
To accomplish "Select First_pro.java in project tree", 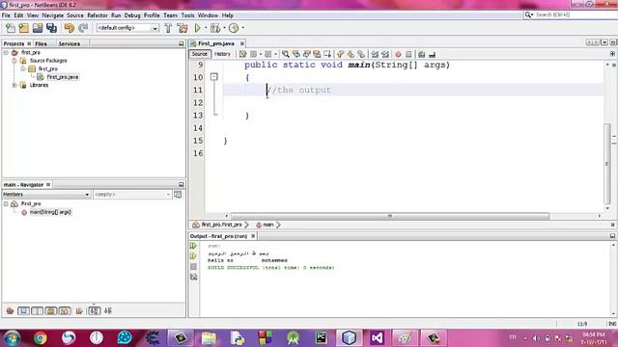I will [x=62, y=77].
